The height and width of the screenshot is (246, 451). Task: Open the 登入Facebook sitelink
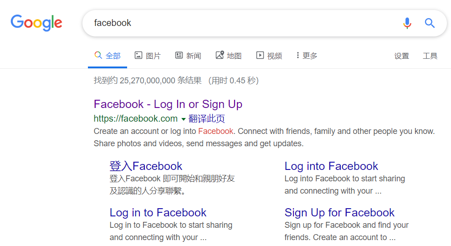click(146, 166)
